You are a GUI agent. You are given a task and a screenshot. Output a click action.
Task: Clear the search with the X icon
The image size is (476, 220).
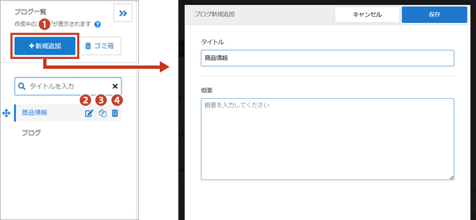pyautogui.click(x=115, y=86)
